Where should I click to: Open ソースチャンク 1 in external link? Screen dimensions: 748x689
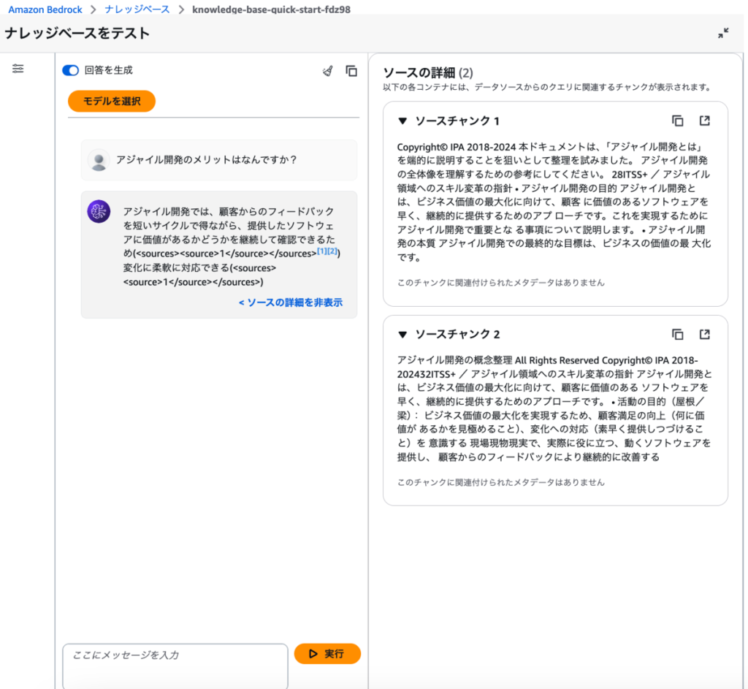704,121
